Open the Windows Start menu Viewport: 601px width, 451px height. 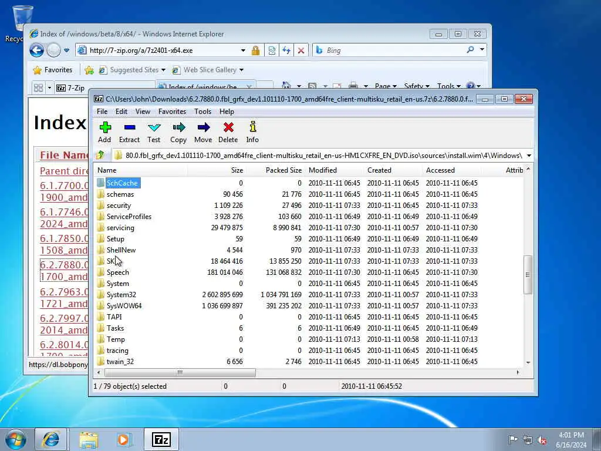16,439
